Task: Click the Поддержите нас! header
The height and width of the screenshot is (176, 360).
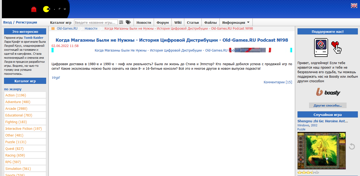Action: click(x=328, y=32)
